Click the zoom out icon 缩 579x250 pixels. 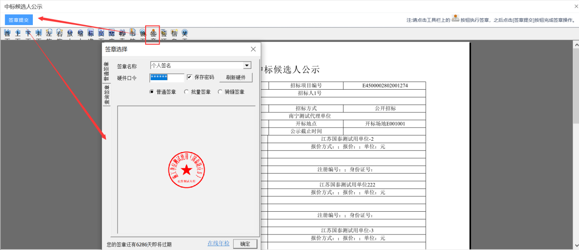coord(80,33)
